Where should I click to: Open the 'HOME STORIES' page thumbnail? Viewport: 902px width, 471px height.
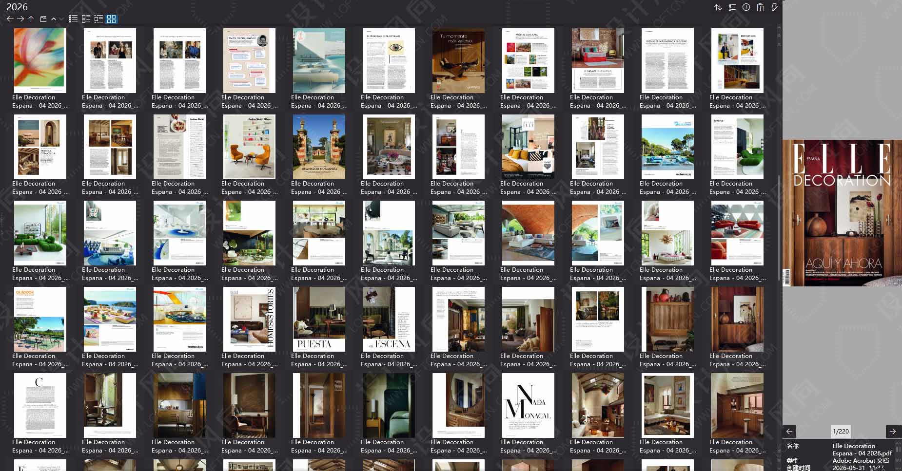[x=249, y=319]
